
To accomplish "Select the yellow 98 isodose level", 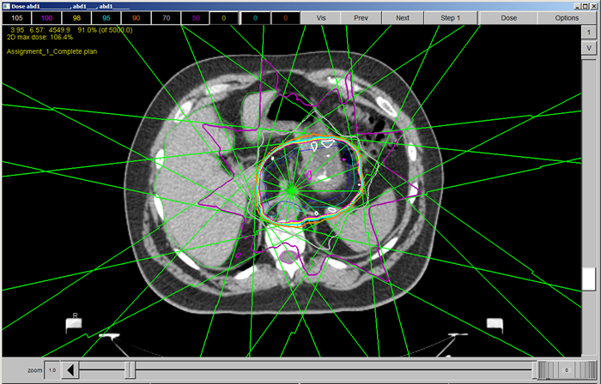I will tap(77, 17).
